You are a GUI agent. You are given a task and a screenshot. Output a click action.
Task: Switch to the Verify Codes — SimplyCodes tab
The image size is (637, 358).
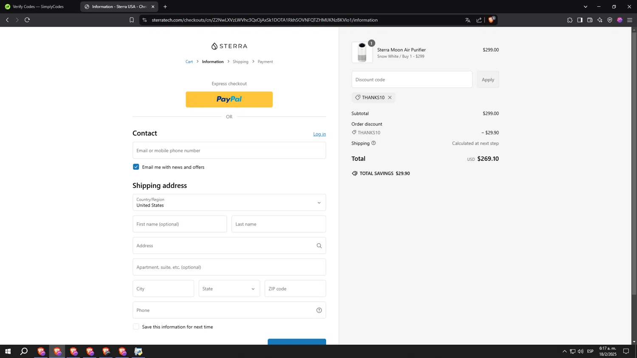pyautogui.click(x=38, y=7)
